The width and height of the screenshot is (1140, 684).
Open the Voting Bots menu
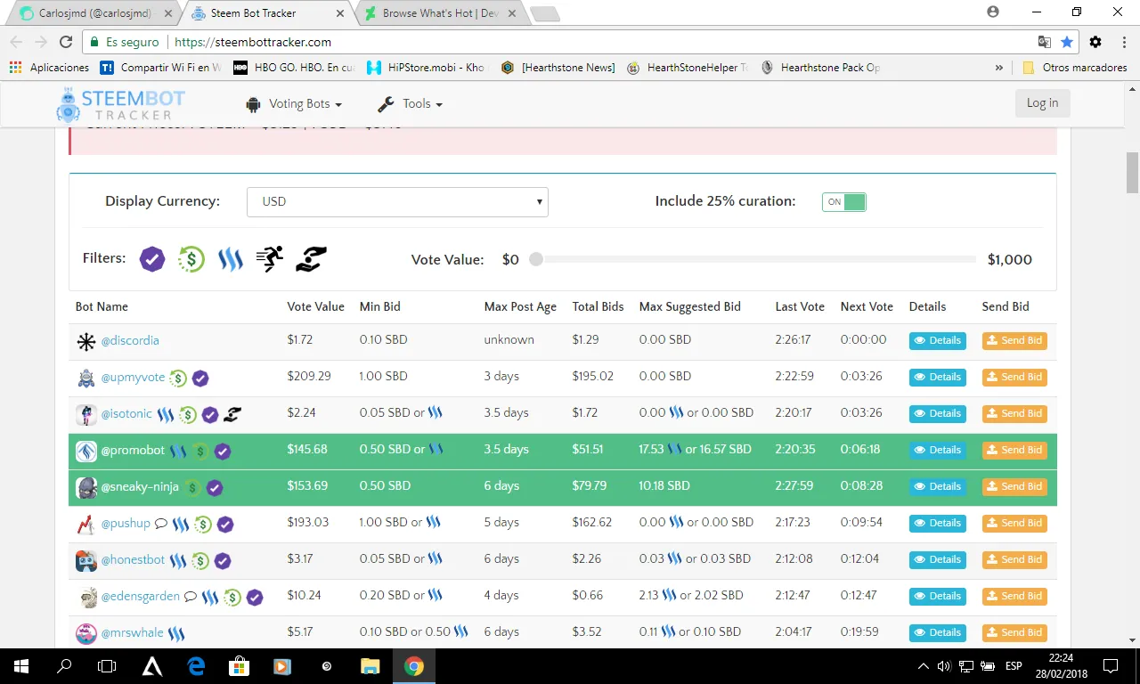(x=294, y=104)
